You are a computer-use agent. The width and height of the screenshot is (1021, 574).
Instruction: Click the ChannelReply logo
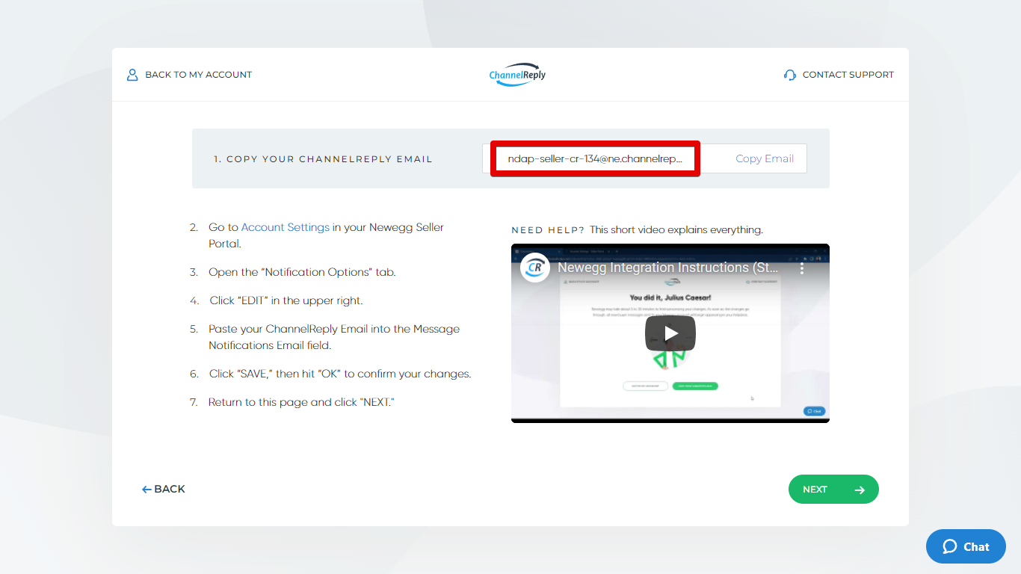point(517,75)
